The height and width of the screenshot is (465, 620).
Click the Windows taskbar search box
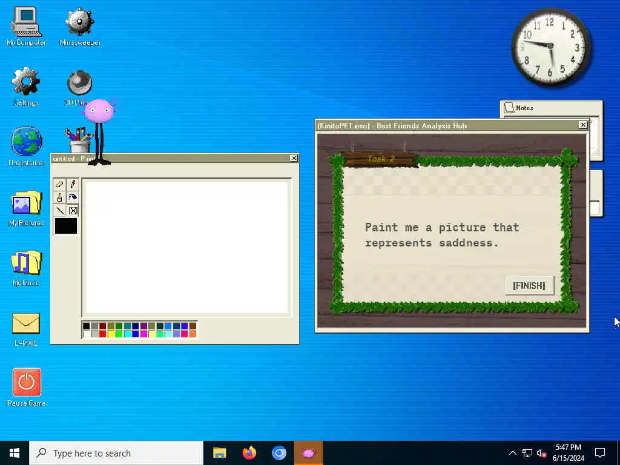pos(116,453)
